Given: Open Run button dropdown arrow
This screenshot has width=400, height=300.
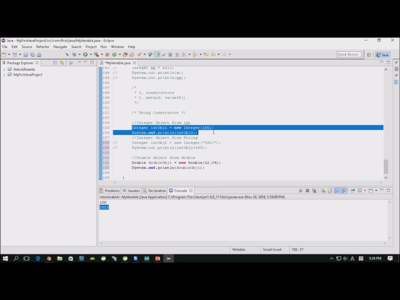Looking at the screenshot, I should [91, 54].
